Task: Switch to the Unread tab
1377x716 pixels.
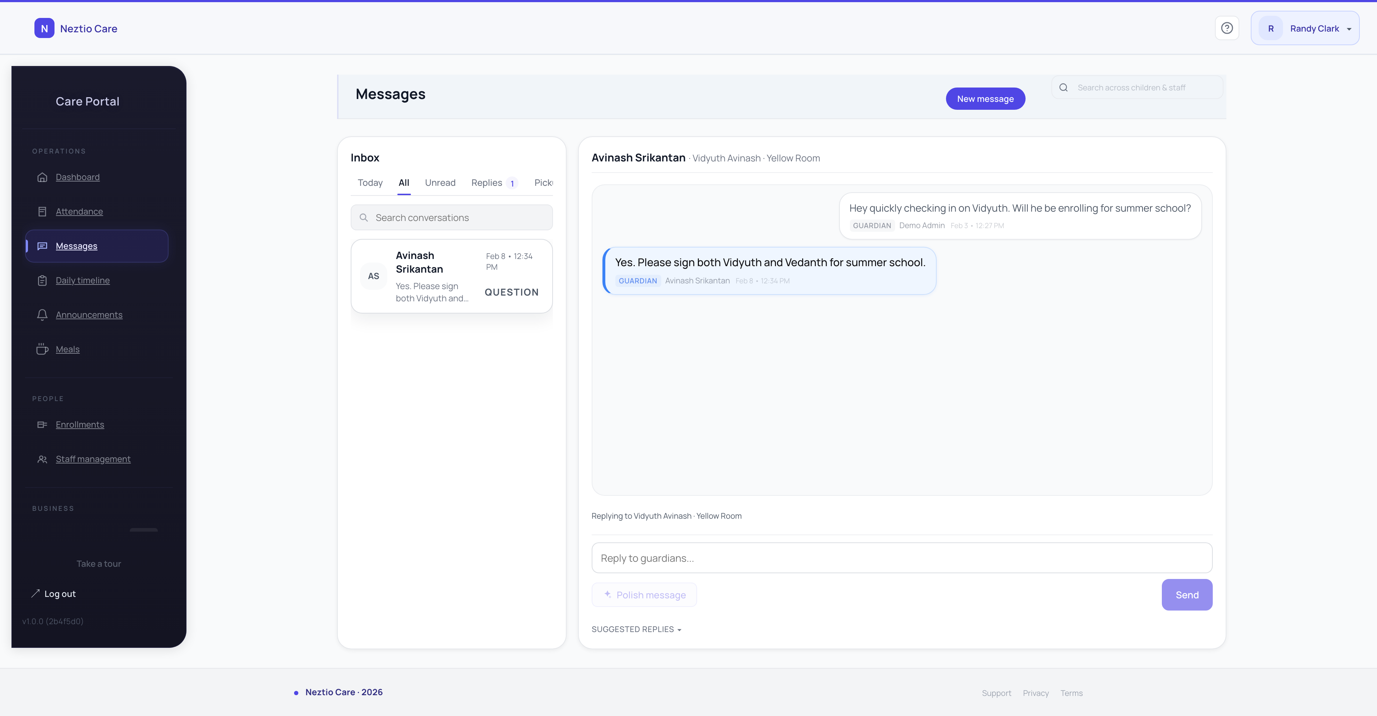Action: pos(440,182)
